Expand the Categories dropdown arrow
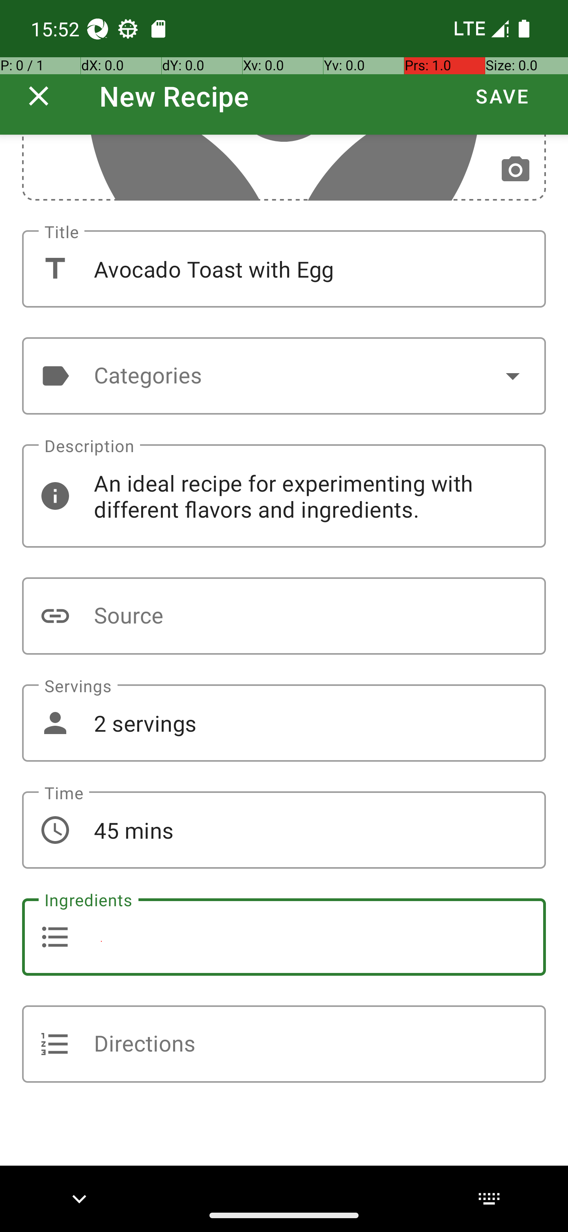Image resolution: width=568 pixels, height=1232 pixels. click(x=513, y=376)
